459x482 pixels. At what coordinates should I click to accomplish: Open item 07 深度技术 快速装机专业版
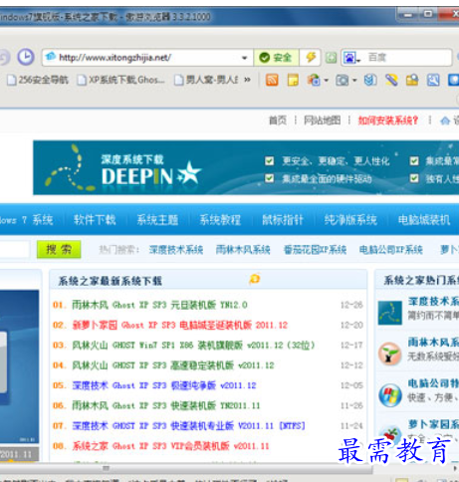188,425
